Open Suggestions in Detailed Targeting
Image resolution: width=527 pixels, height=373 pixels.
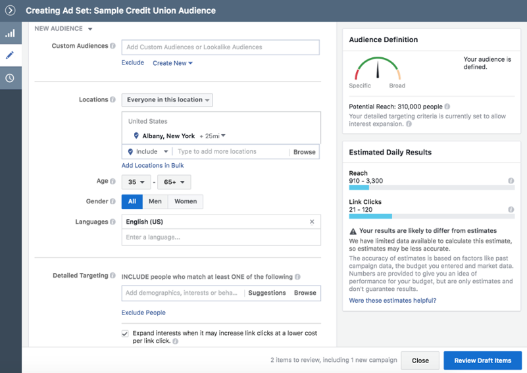pos(267,293)
